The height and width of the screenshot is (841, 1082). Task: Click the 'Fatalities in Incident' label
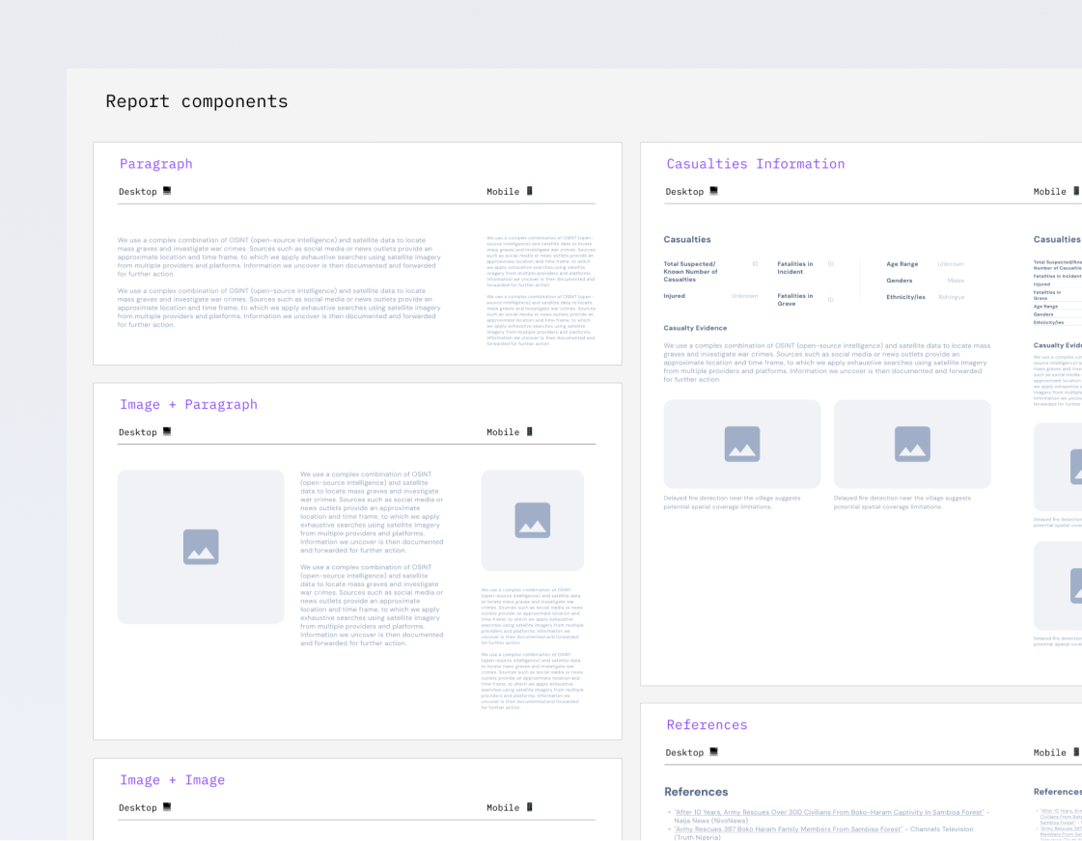coord(795,267)
